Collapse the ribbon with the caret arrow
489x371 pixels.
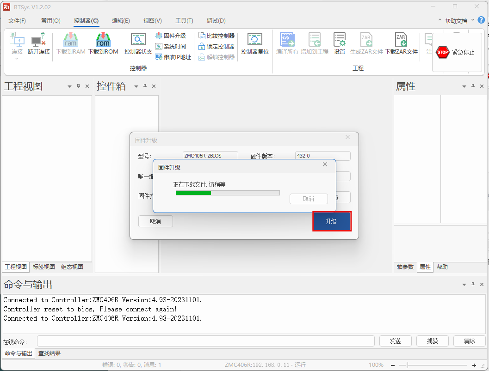point(439,20)
